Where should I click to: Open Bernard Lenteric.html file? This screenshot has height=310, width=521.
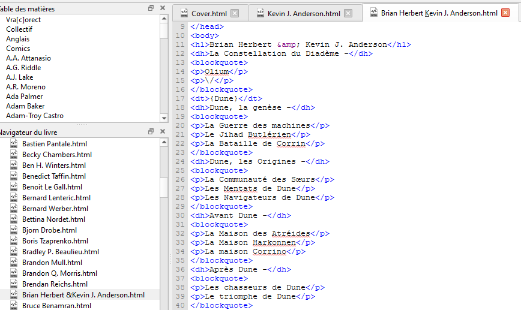(x=56, y=198)
